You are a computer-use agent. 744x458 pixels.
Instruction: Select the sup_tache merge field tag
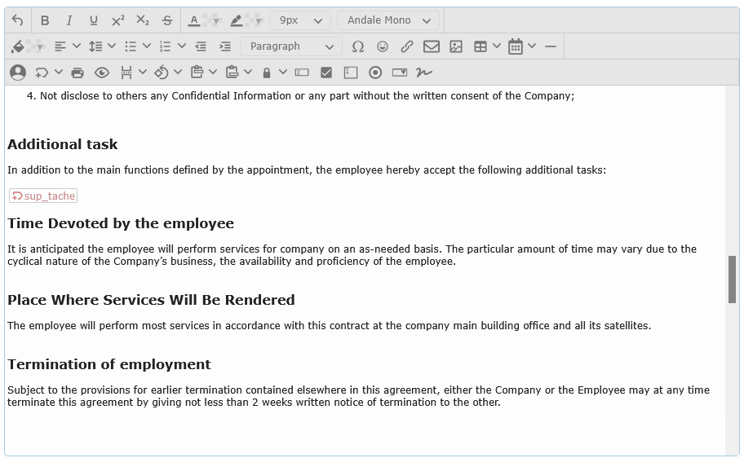tap(43, 196)
